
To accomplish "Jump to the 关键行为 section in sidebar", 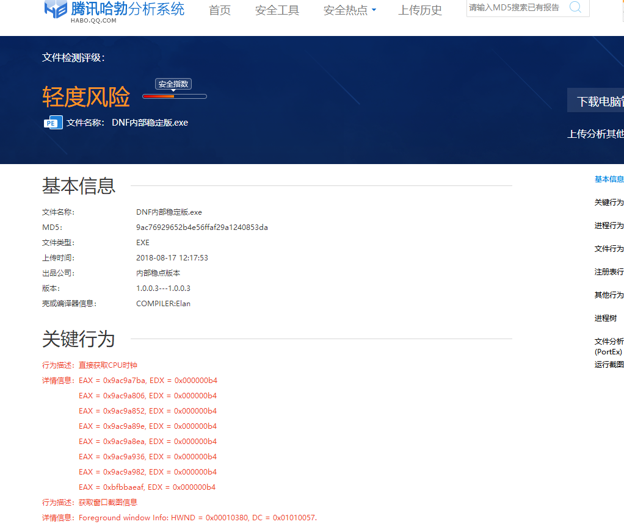I will [609, 203].
